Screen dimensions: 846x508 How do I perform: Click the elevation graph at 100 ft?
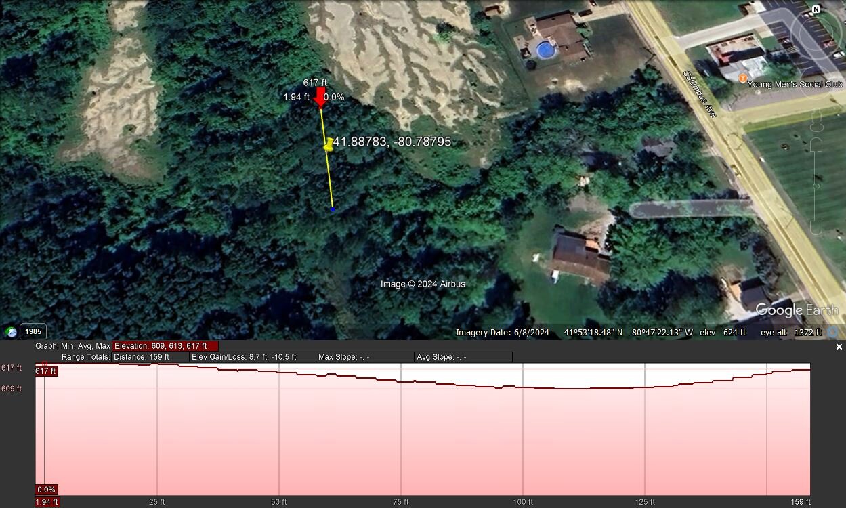coord(523,433)
